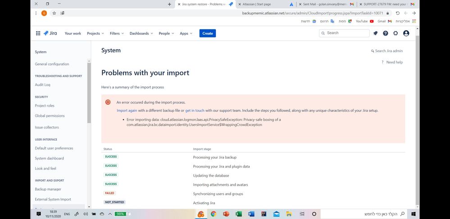Open Global permissions in the sidebar

[x=50, y=116]
